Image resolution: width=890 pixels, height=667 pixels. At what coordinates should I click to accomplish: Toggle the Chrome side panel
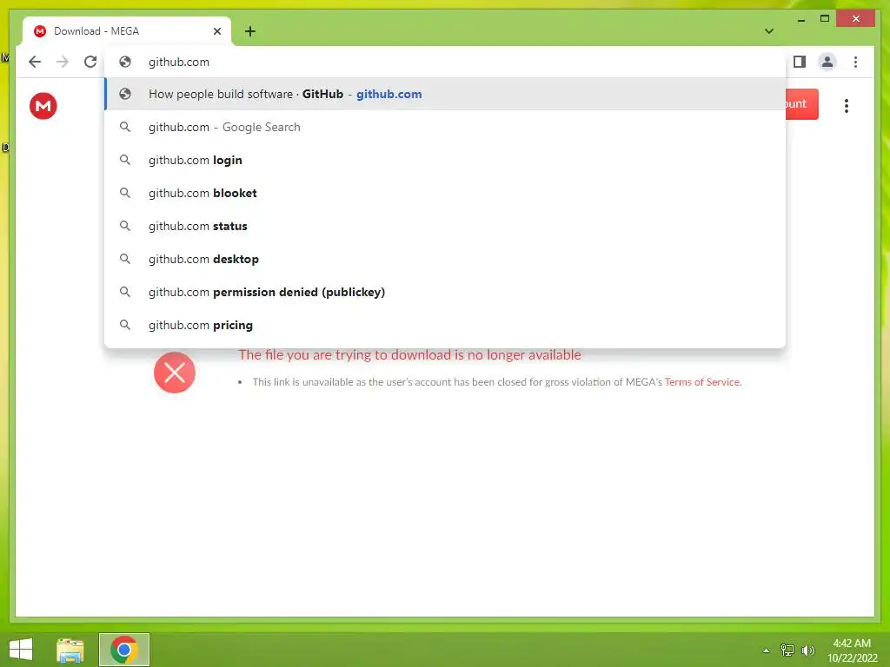point(800,62)
